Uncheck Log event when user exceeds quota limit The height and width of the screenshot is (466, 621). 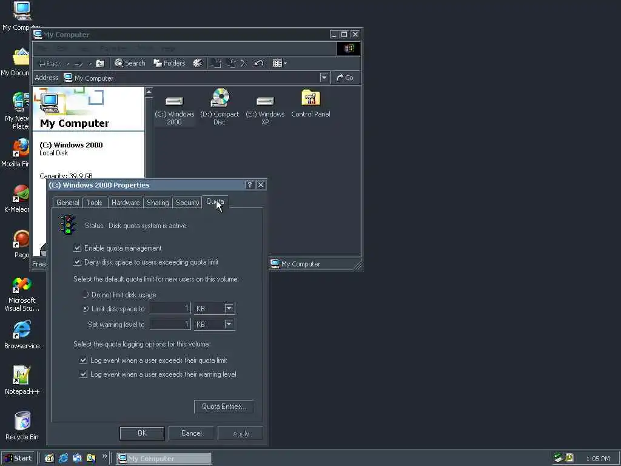pos(83,360)
